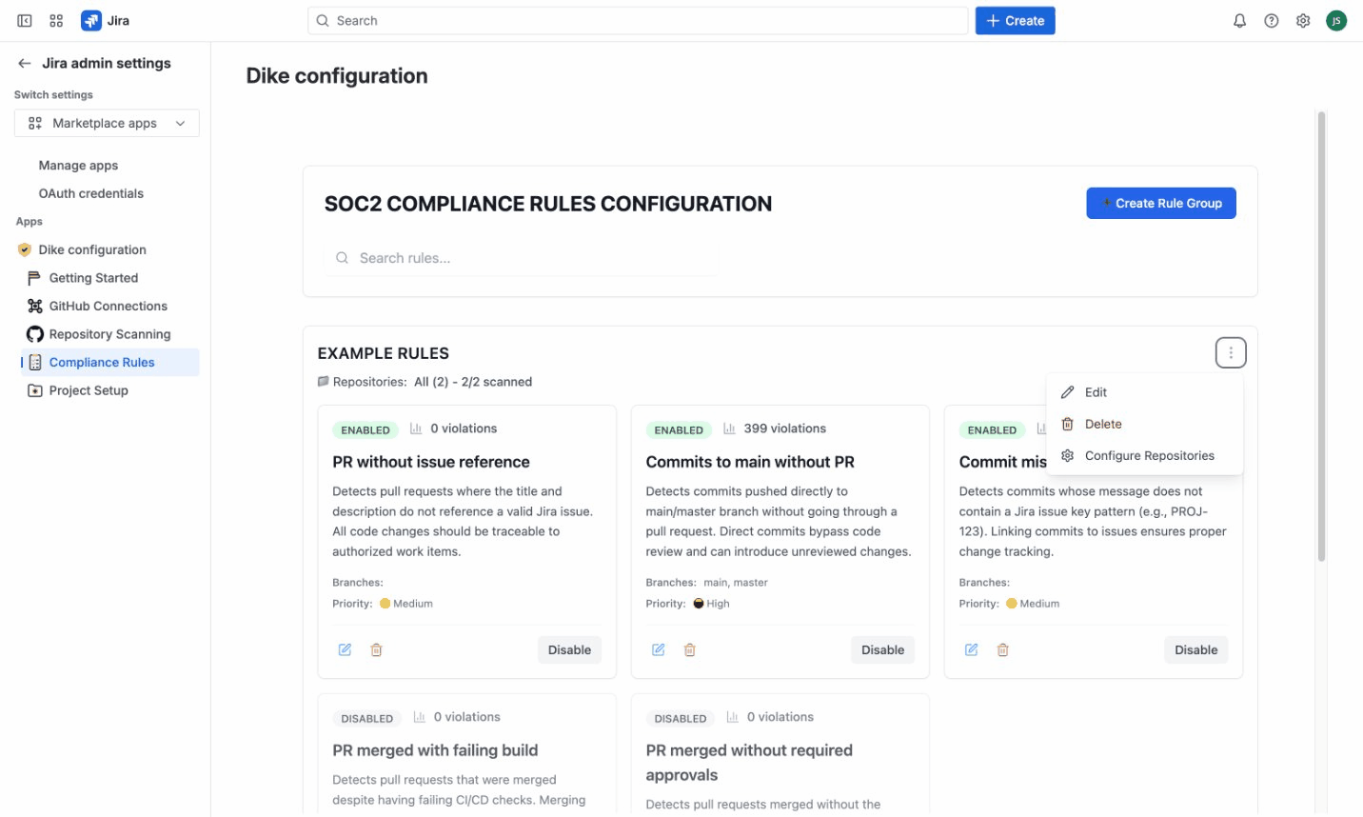
Task: Choose Delete in the rule group menu
Action: coord(1103,425)
